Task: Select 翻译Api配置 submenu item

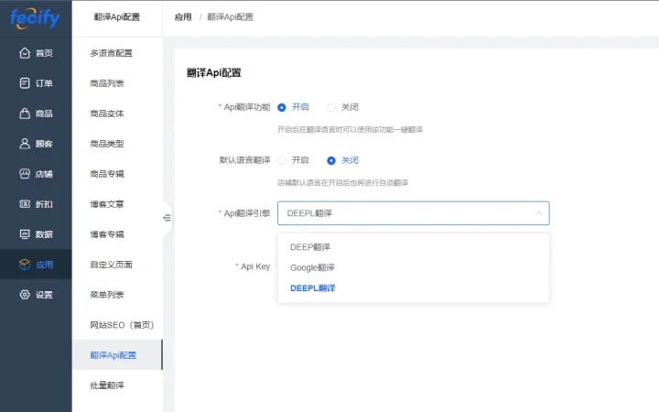Action: (117, 355)
